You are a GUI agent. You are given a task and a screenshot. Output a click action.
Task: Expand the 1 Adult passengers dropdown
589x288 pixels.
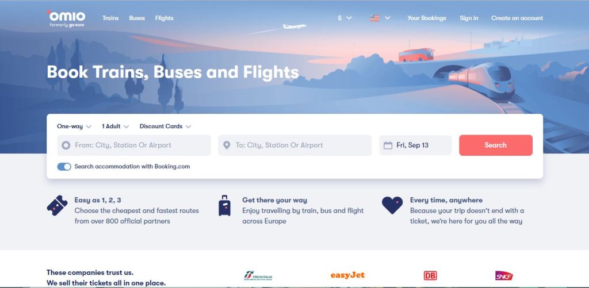tap(115, 126)
